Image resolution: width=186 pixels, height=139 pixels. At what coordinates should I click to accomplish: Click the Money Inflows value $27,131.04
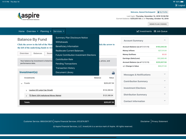click(x=162, y=51)
